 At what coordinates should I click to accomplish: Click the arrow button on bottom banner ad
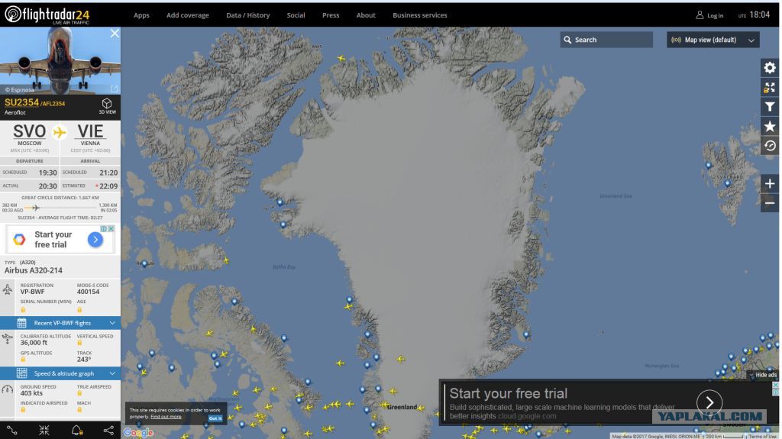coord(709,402)
